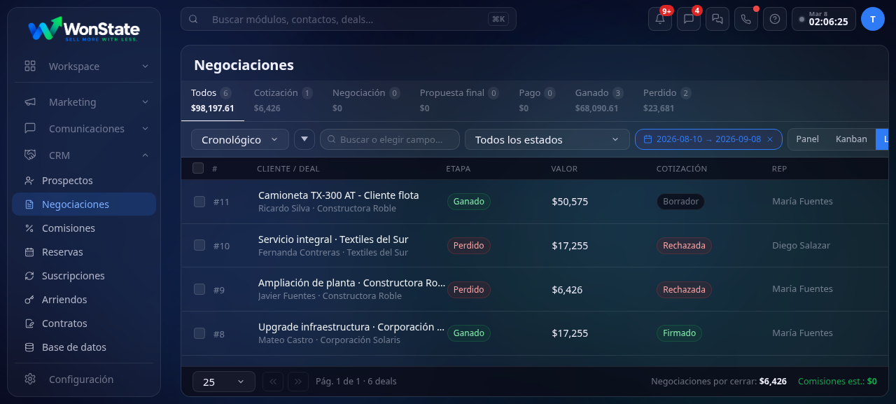Click the WonState logo
The image size is (896, 404).
(x=84, y=29)
